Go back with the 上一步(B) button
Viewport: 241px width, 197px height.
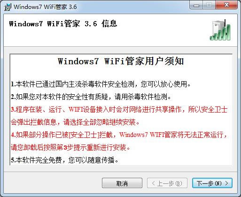click(167, 183)
